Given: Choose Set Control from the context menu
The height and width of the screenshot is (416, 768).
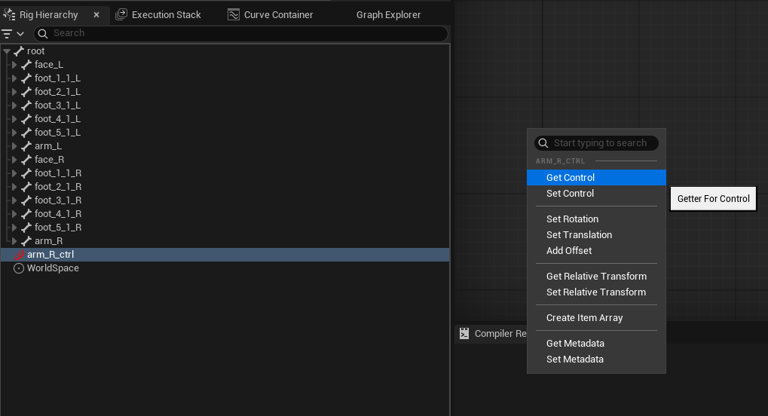Looking at the screenshot, I should pos(596,194).
